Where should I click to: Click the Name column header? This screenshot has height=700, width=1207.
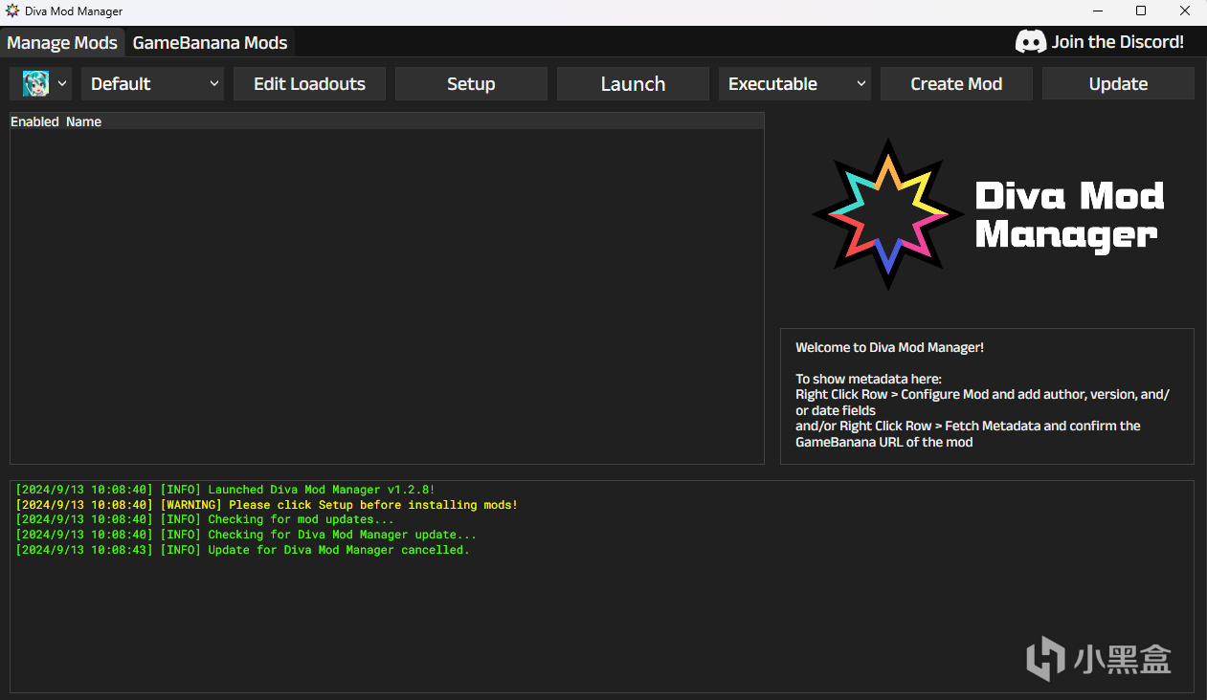pos(83,121)
